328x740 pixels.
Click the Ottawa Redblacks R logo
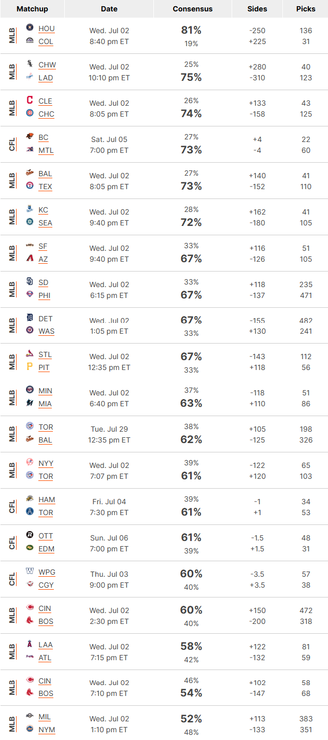30,535
